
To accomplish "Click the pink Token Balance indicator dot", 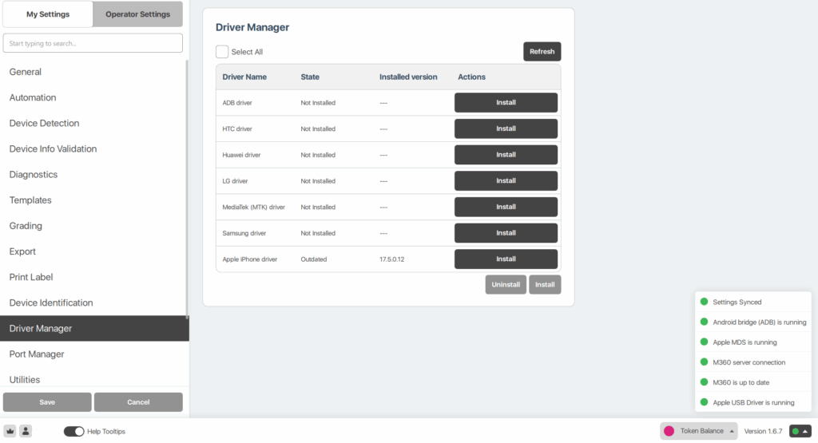I will click(669, 431).
